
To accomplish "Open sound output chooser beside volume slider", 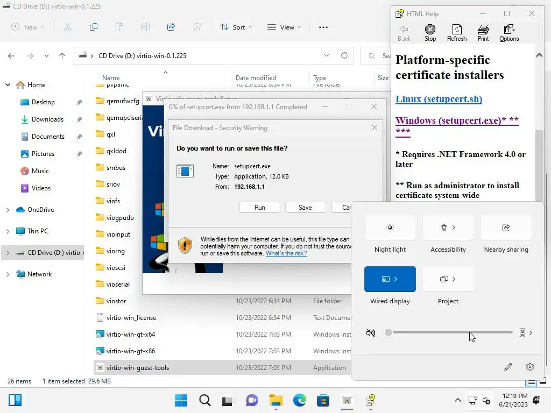I will [526, 333].
